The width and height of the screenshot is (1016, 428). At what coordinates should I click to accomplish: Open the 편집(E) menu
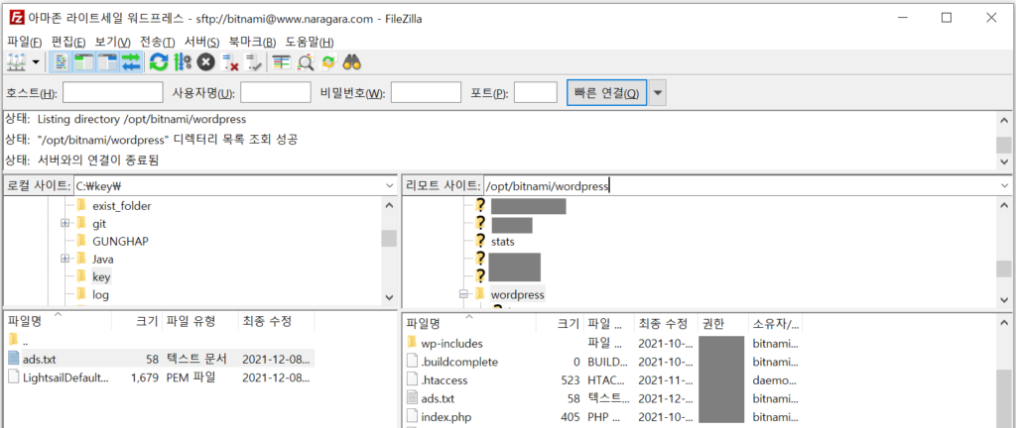tap(68, 42)
